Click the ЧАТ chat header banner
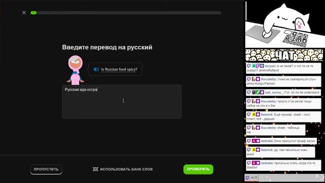This screenshot has height=183, width=325. point(284,55)
